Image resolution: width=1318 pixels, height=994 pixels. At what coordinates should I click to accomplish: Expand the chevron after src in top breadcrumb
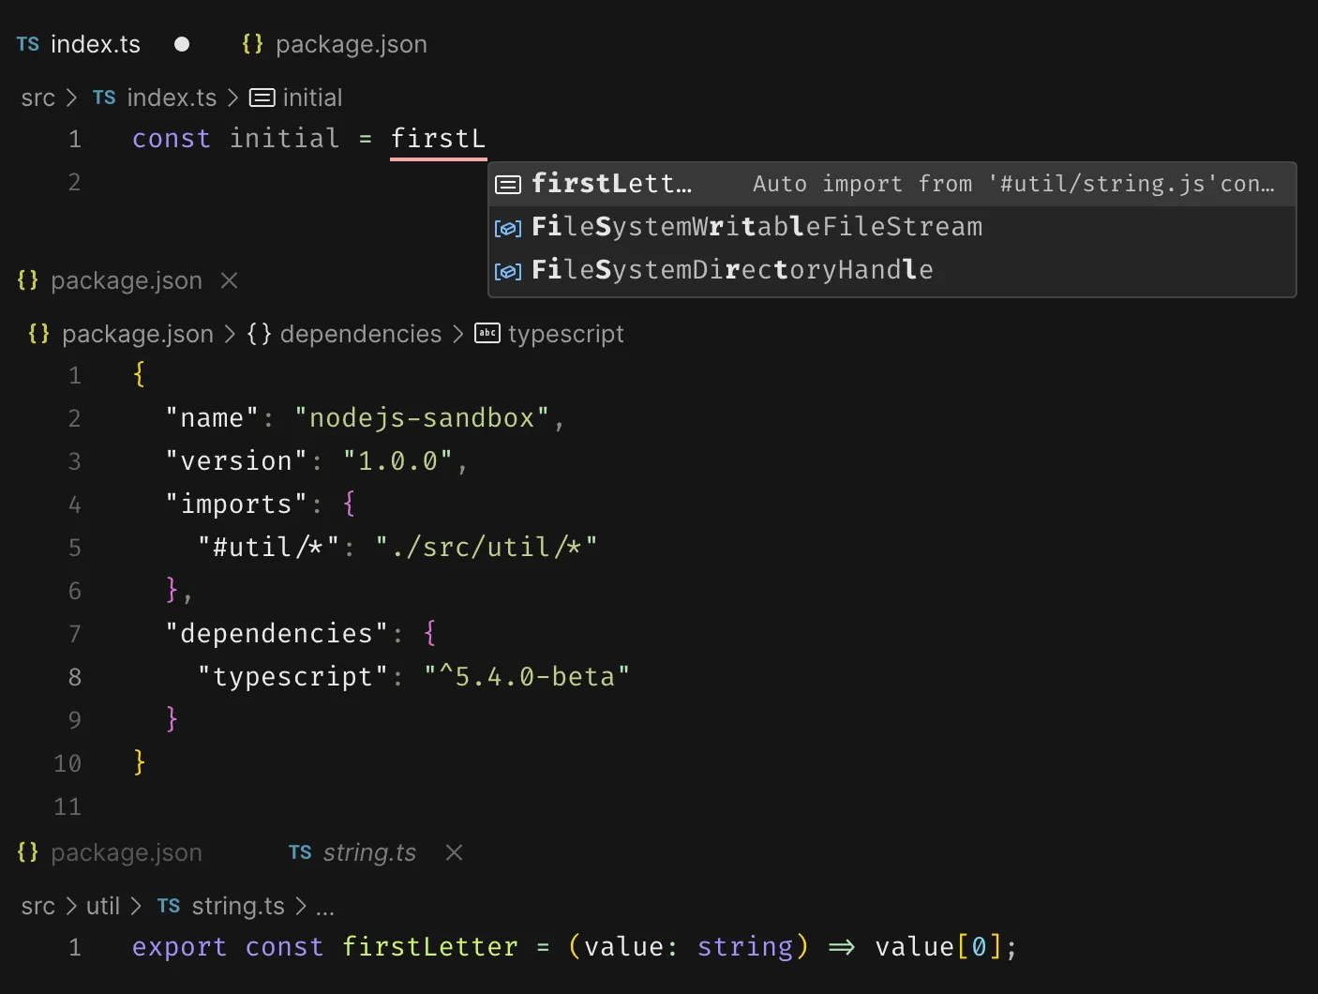tap(71, 98)
